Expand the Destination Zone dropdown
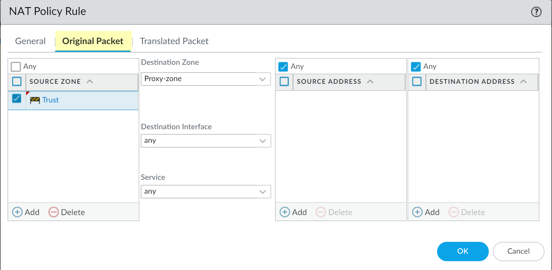 pos(262,79)
